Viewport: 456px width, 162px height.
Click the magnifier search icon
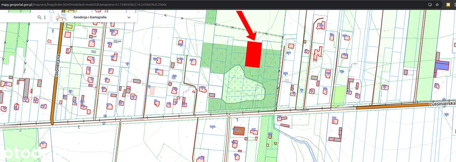(40, 17)
